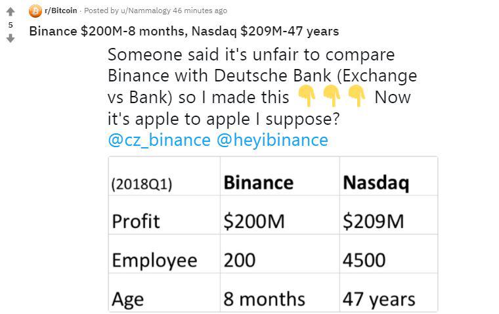This screenshot has height=314, width=499.
Task: Click the Nasdaq column header
Action: [x=376, y=183]
